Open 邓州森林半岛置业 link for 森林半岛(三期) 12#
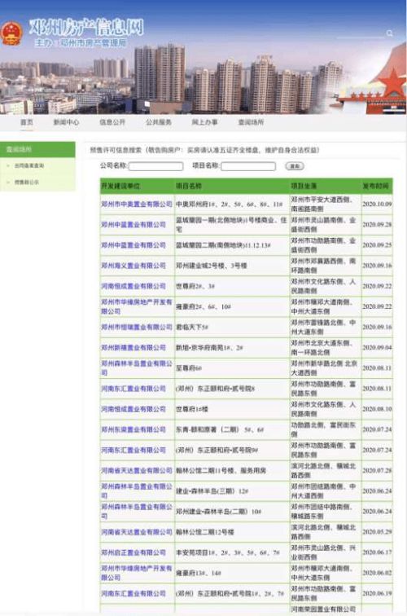The height and width of the screenshot is (616, 407). click(137, 491)
